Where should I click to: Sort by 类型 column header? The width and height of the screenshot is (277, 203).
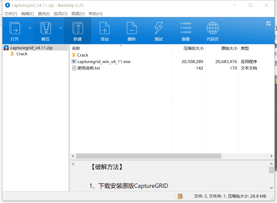tap(245, 48)
